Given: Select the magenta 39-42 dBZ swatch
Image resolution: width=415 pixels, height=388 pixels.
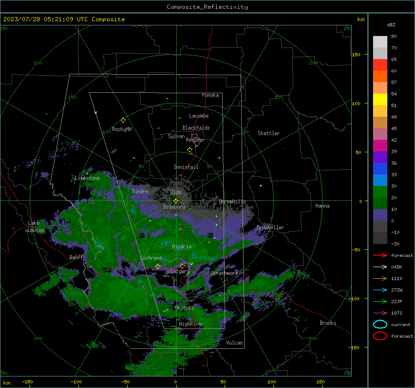Looking at the screenshot, I should coord(380,146).
